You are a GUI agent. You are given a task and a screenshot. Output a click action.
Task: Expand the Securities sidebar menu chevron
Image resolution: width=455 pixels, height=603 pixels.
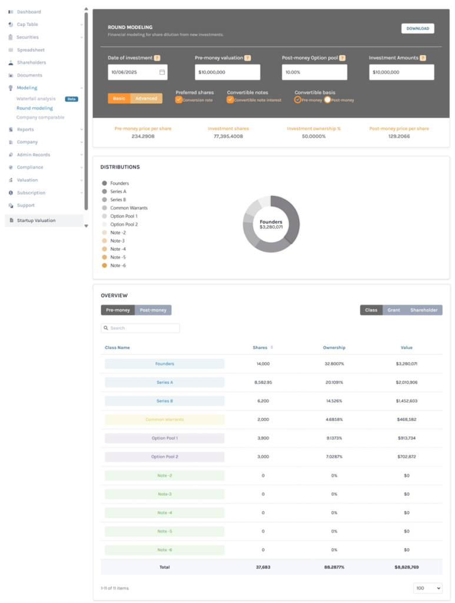tap(81, 37)
